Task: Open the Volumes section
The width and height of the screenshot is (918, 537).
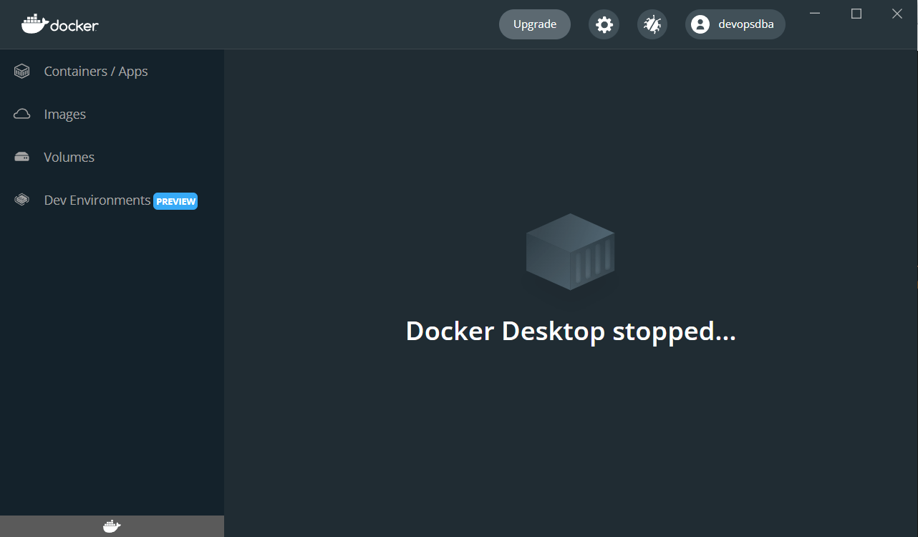Action: [69, 158]
